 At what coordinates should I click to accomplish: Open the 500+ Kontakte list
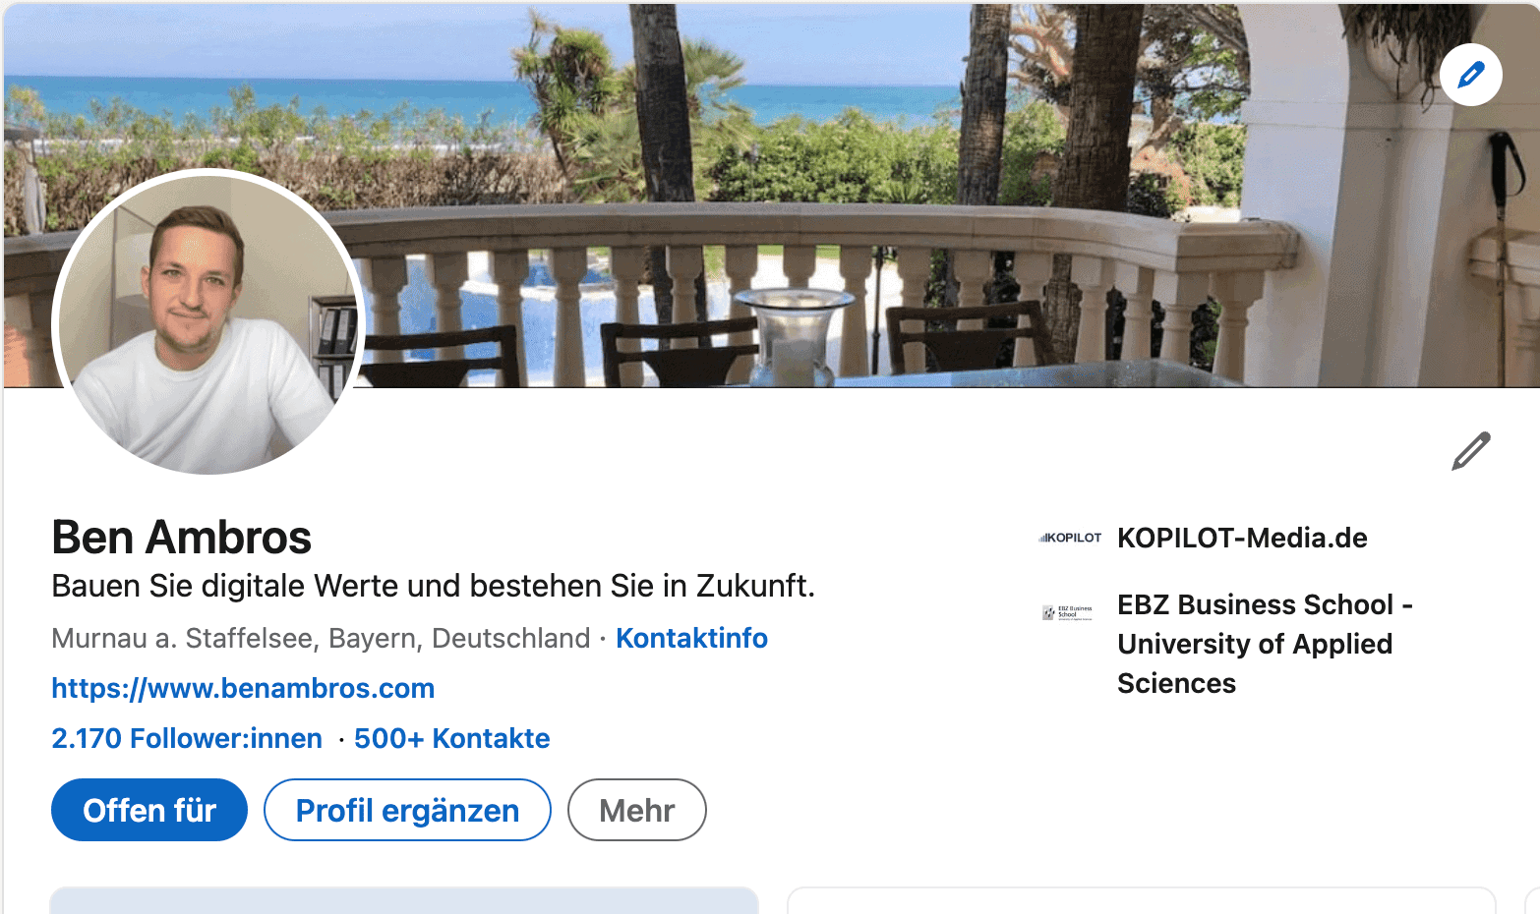tap(451, 738)
